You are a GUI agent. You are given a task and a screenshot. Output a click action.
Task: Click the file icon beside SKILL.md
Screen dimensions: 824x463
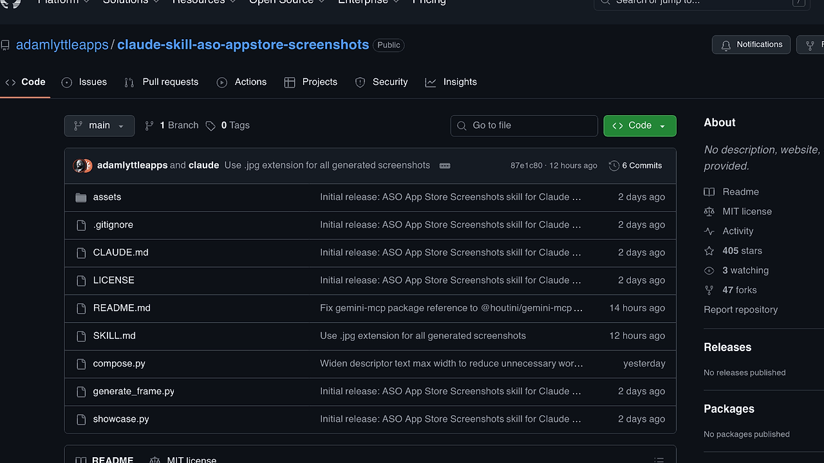[x=81, y=336]
